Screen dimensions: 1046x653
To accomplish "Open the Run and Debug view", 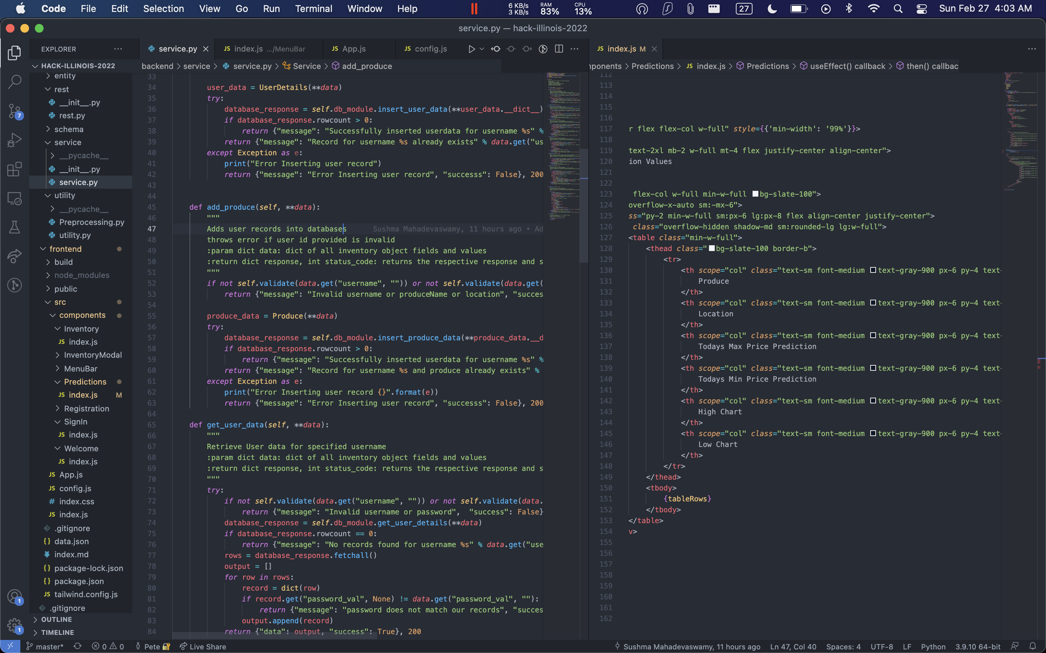I will 15,140.
